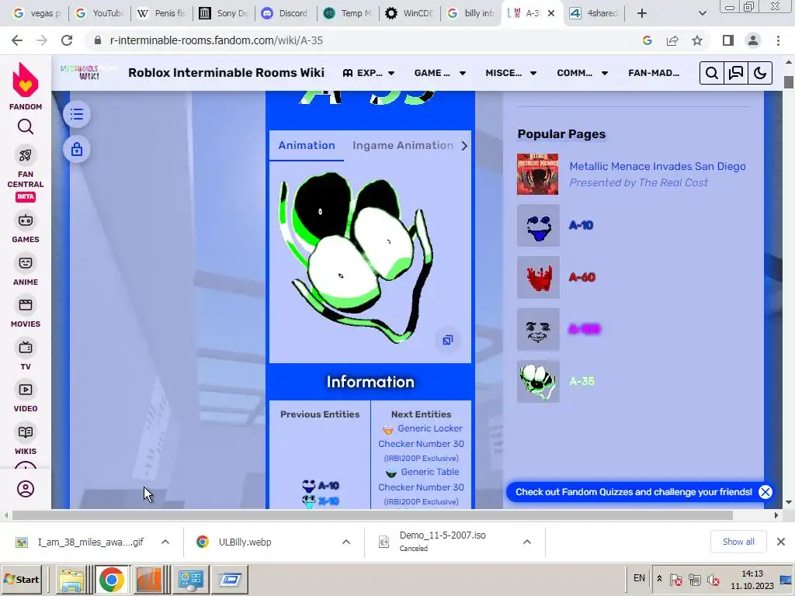Screen dimensions: 795x596
Task: Open Fan Central from sidebar
Action: (x=26, y=175)
